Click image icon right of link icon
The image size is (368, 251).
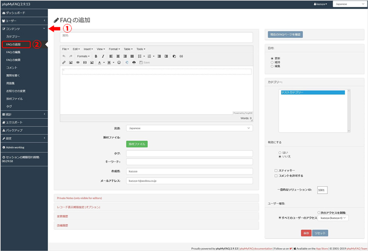(71, 62)
